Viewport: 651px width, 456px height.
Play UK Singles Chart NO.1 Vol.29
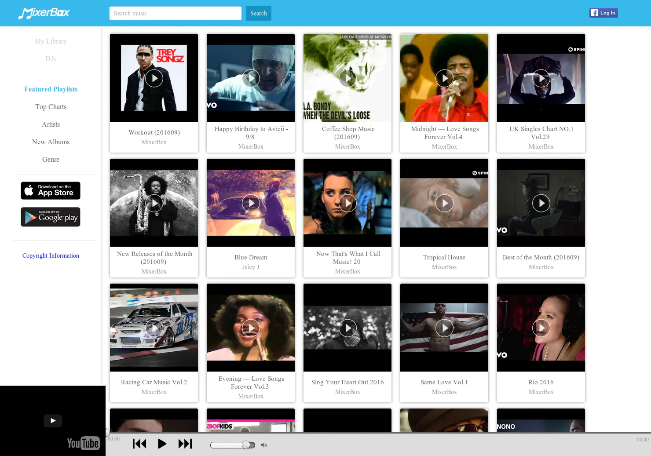click(541, 78)
